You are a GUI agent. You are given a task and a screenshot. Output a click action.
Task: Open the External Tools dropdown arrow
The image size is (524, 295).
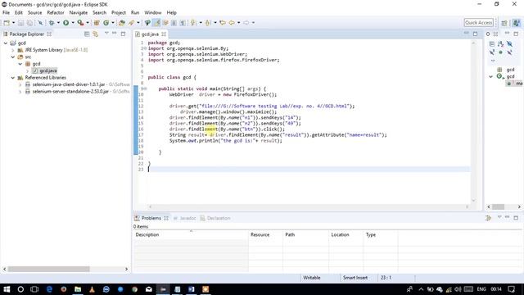(88, 23)
